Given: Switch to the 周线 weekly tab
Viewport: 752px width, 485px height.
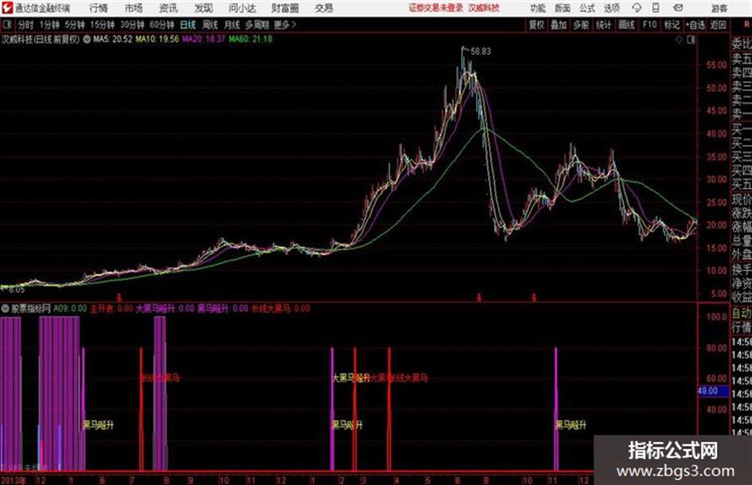Looking at the screenshot, I should (x=209, y=25).
